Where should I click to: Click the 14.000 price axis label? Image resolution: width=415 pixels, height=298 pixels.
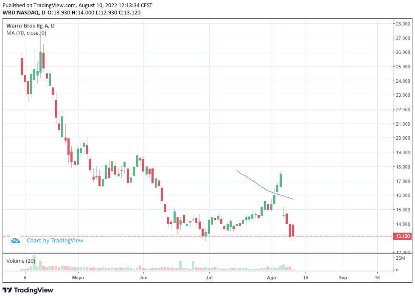[x=403, y=224]
